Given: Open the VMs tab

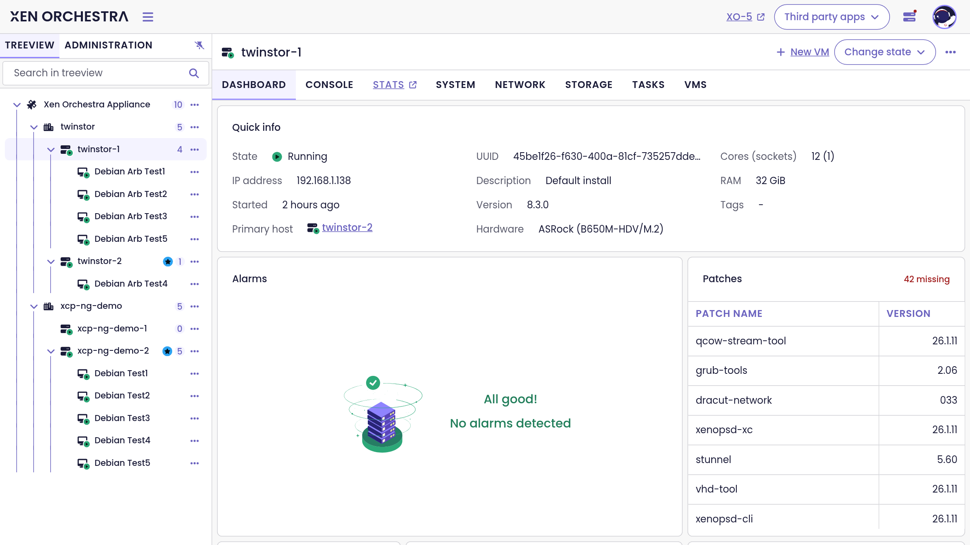Looking at the screenshot, I should tap(696, 85).
